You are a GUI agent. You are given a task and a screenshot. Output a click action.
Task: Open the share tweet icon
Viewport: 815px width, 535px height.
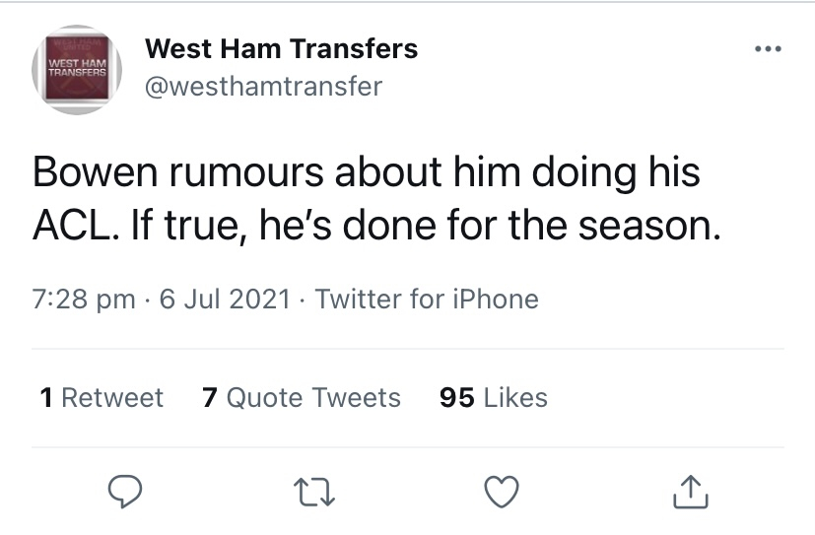(x=690, y=491)
